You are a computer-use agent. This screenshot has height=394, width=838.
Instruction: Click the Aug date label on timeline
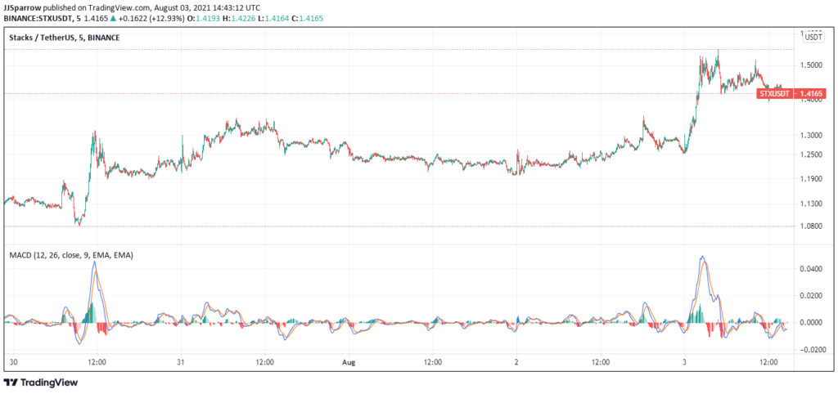349,361
